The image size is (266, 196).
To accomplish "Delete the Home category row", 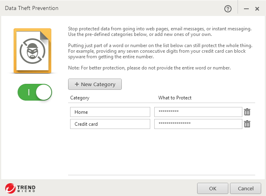I will pyautogui.click(x=247, y=112).
